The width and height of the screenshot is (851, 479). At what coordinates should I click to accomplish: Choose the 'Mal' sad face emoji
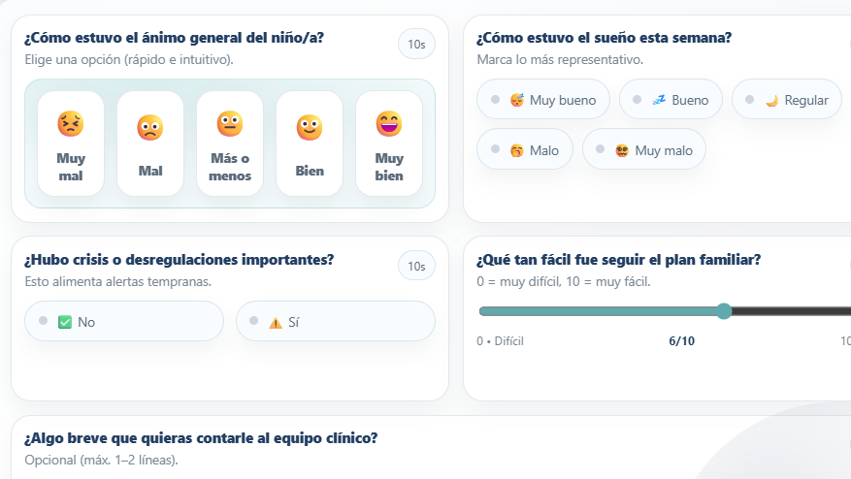tap(150, 127)
